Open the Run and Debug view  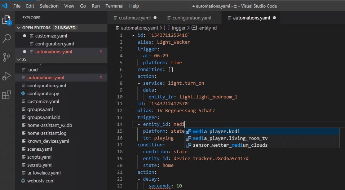(x=6, y=76)
